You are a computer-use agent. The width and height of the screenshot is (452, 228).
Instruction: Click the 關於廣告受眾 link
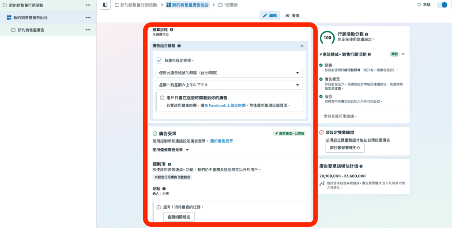222,141
